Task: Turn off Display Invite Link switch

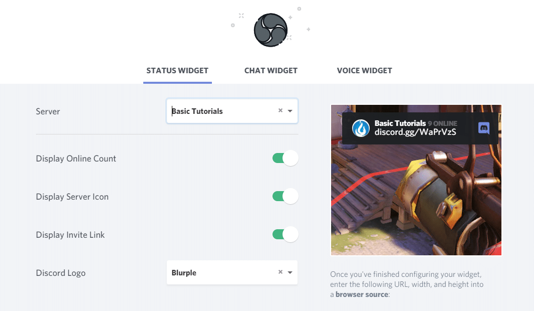Action: coord(285,235)
